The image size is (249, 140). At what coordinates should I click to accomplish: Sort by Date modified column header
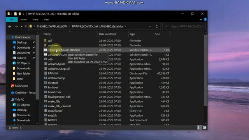tap(107, 34)
